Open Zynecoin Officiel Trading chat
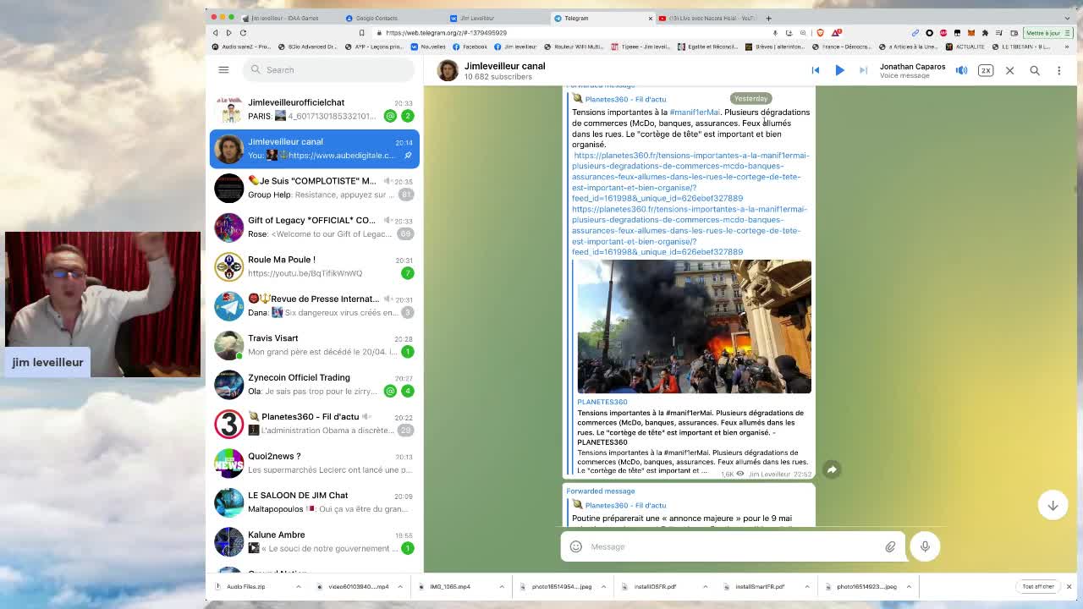The height and width of the screenshot is (609, 1083). (315, 384)
